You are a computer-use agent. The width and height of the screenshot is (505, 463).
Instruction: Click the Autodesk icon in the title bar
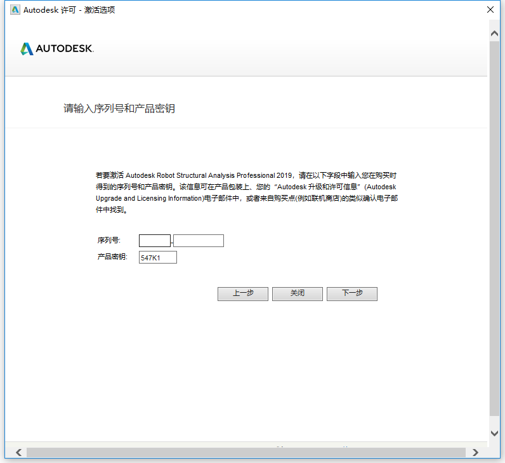point(15,10)
